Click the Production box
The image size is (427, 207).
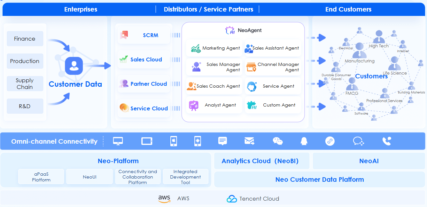point(25,61)
